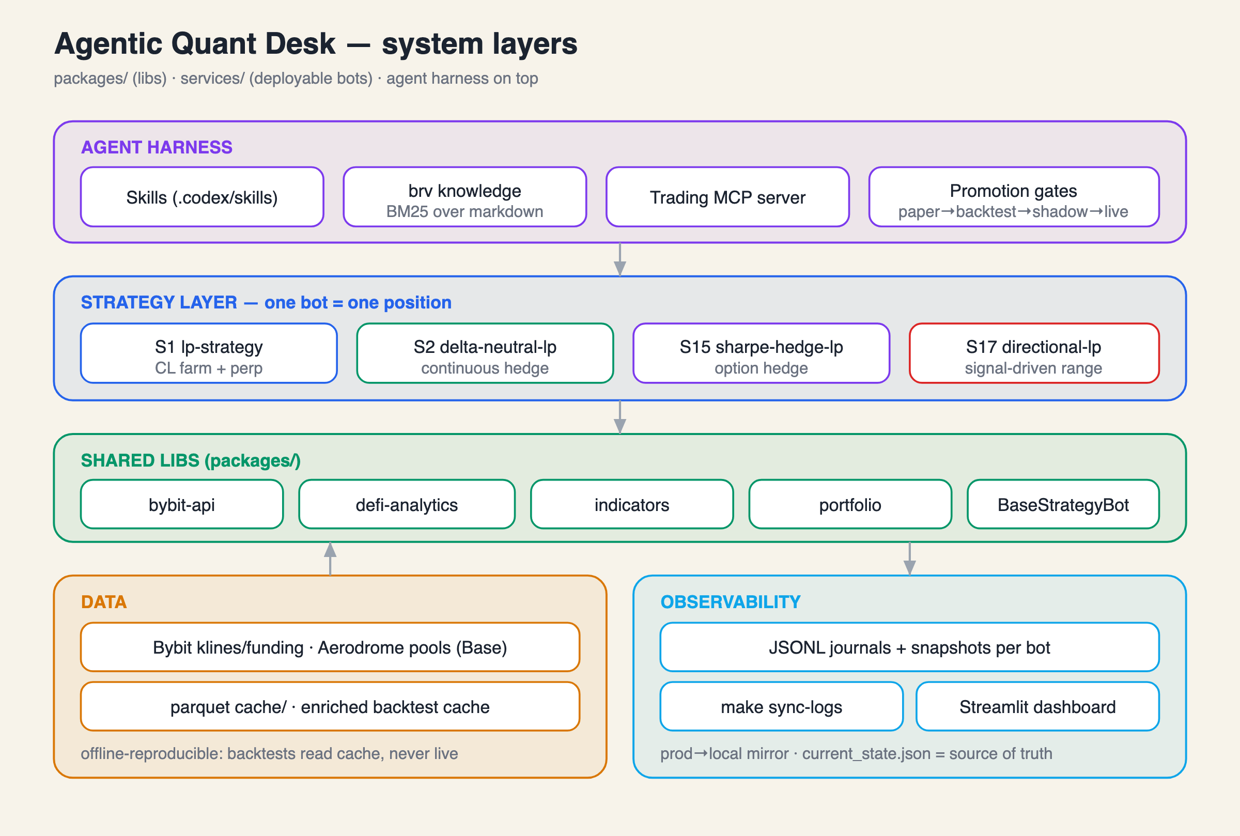Click the option hedge caption
Viewport: 1240px width, 836px height.
click(x=761, y=368)
